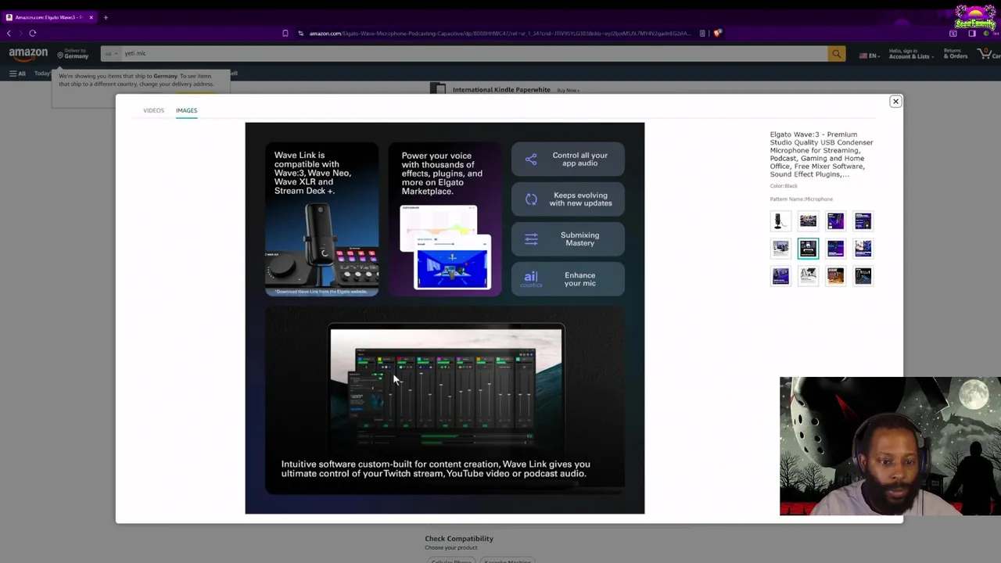
Task: Click the Amazon logo
Action: (x=28, y=54)
